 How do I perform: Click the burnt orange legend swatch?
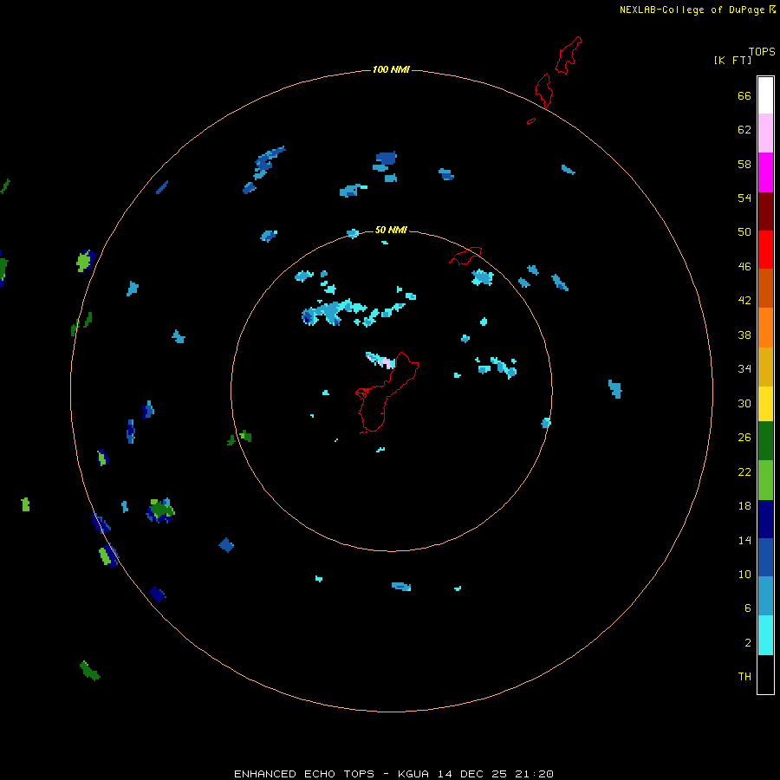click(x=765, y=288)
